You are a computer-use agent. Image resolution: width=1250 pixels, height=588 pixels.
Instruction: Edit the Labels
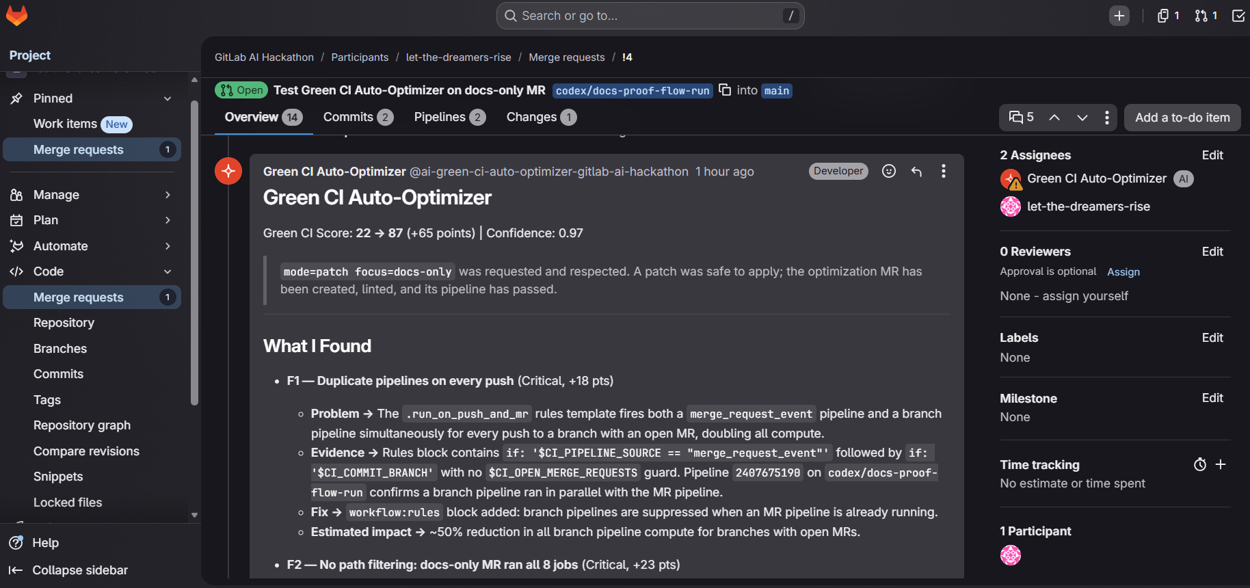pos(1212,338)
